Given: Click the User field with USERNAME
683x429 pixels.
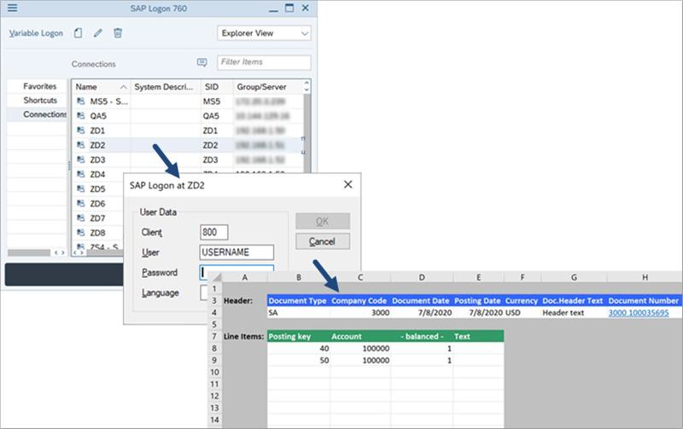Looking at the screenshot, I should [x=236, y=252].
